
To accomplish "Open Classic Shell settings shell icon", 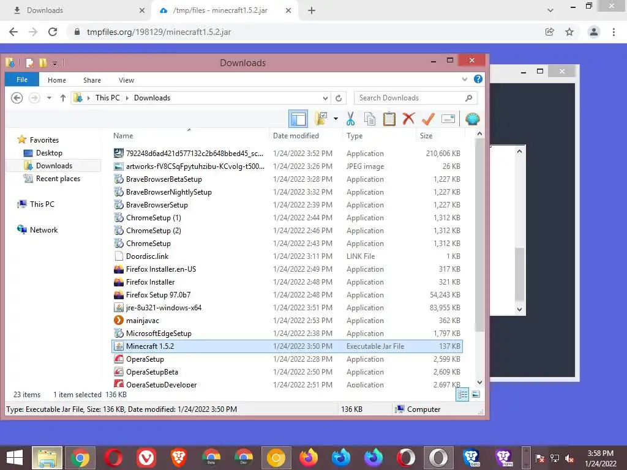I will coord(472,119).
